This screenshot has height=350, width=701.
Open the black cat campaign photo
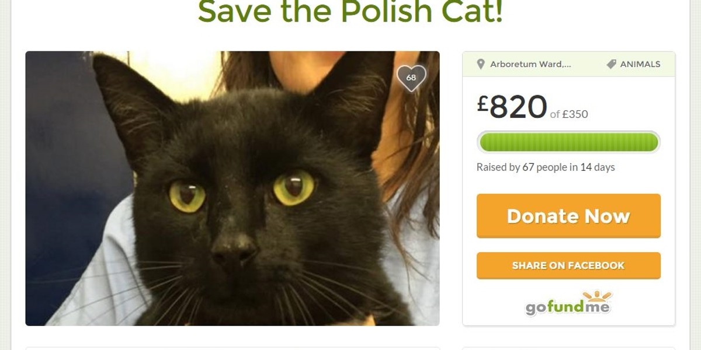(232, 188)
